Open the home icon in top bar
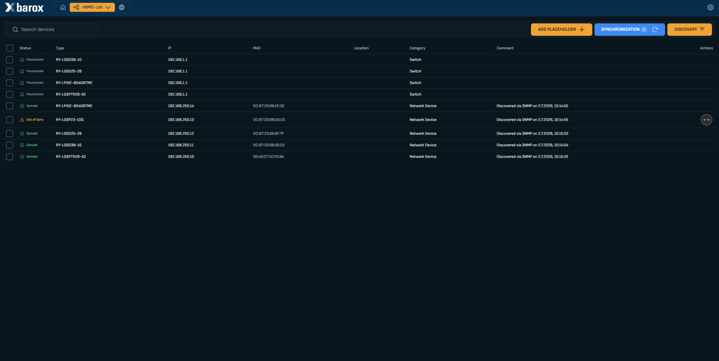This screenshot has width=719, height=361. coord(63,7)
